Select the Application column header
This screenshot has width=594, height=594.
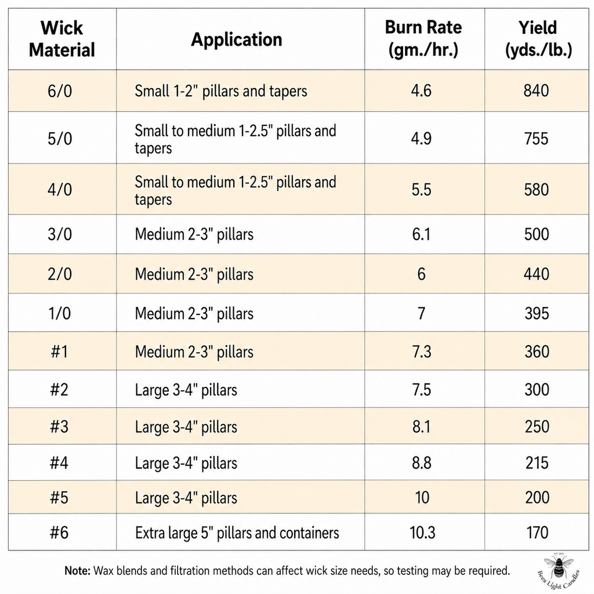(x=237, y=39)
